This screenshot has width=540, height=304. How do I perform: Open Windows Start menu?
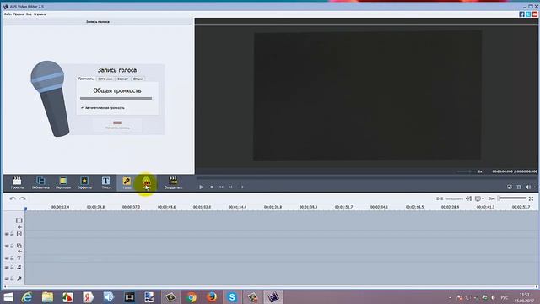point(8,297)
